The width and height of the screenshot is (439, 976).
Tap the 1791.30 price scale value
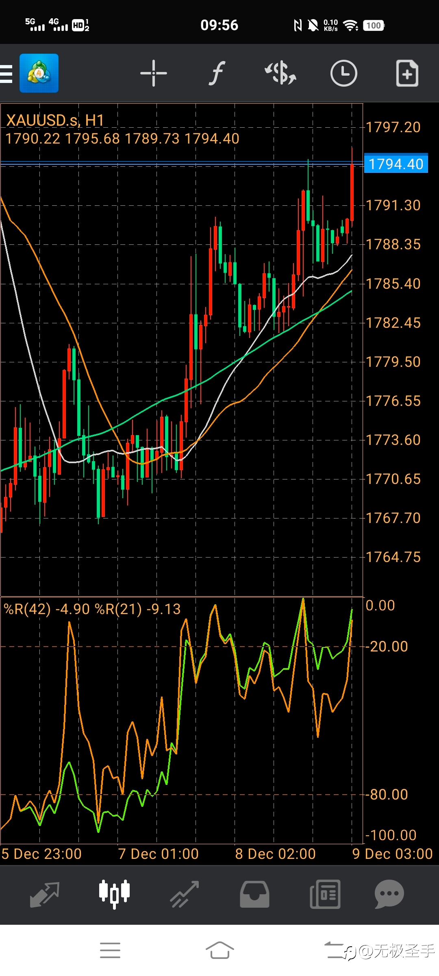click(393, 205)
